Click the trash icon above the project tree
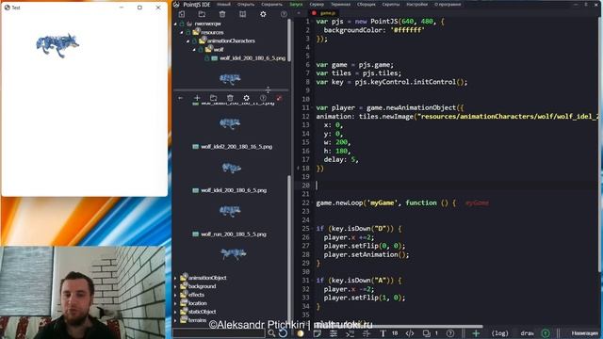603x339 pixels. click(222, 14)
